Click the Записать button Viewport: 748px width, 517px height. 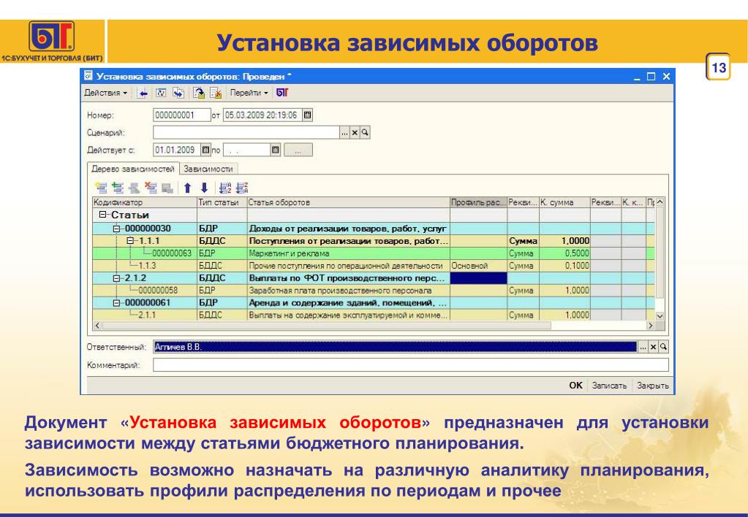609,386
